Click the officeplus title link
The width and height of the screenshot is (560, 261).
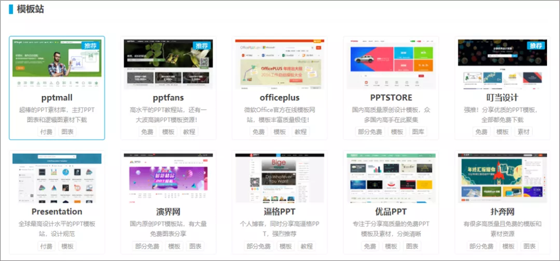(279, 98)
